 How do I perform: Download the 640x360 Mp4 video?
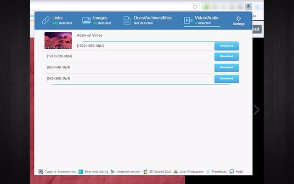point(226,79)
